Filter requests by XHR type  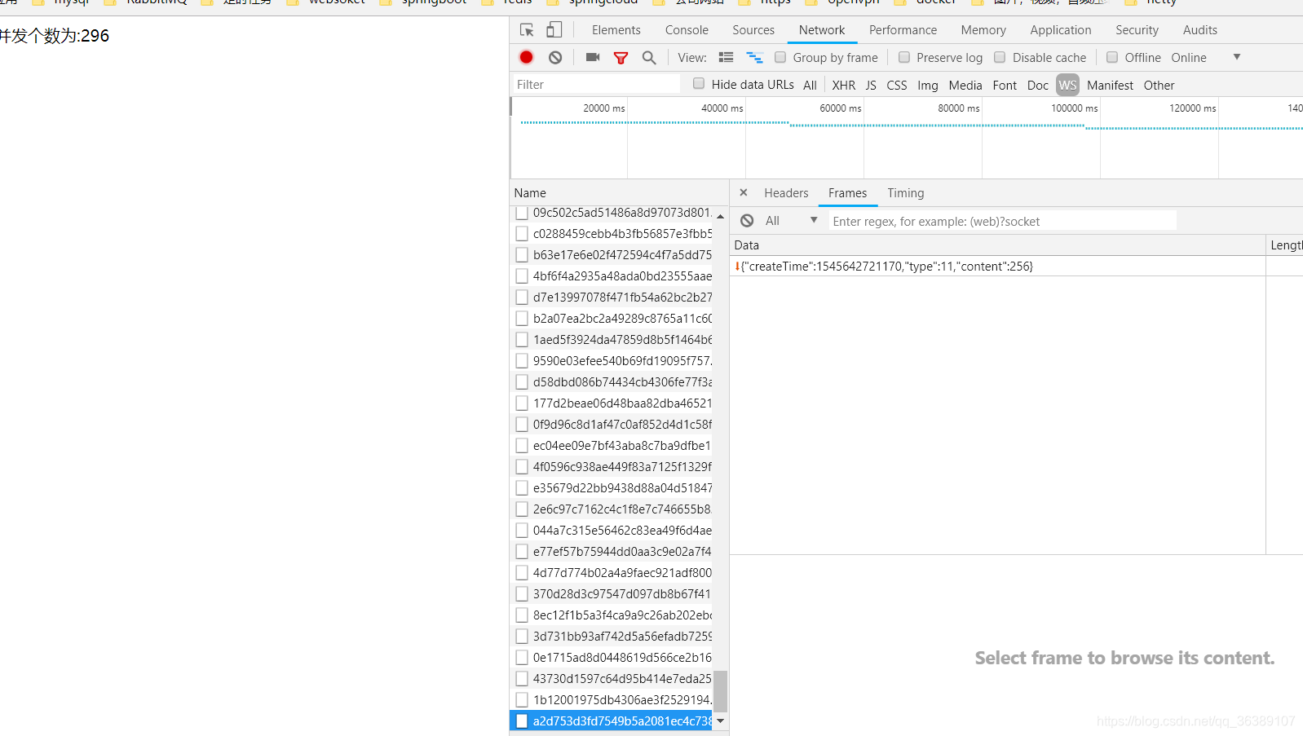(844, 85)
